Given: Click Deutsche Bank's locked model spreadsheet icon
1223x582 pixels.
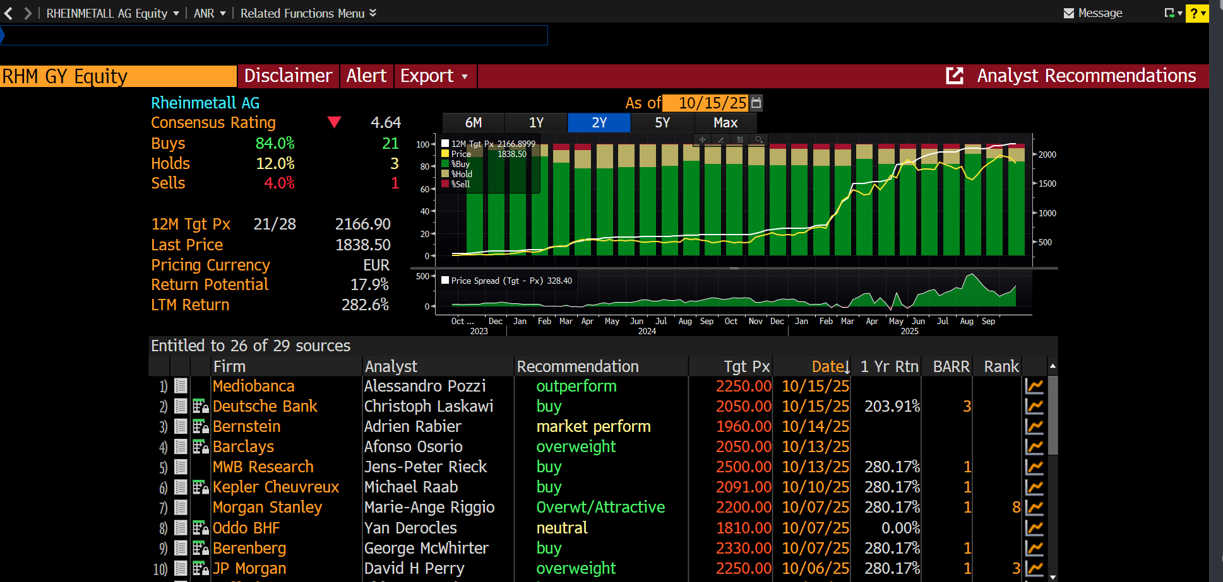Looking at the screenshot, I should click(200, 407).
